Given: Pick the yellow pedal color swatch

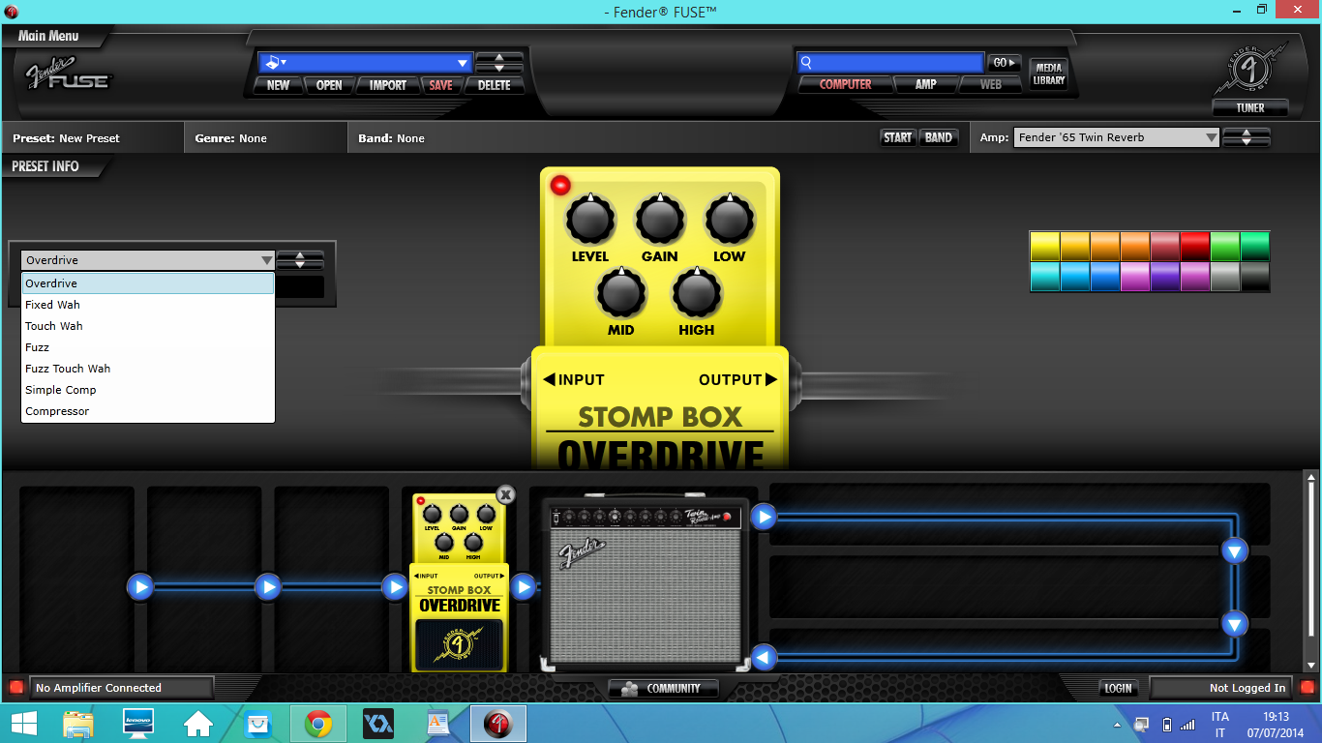Looking at the screenshot, I should coord(1045,246).
